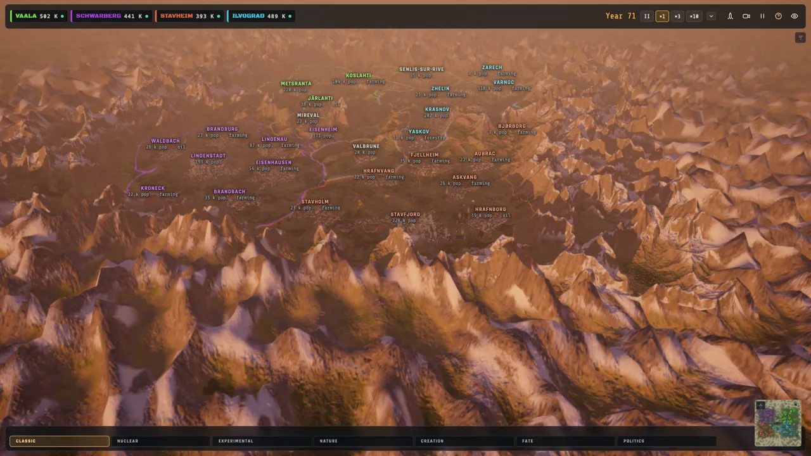
Task: Click the minimap thumbnail
Action: click(x=778, y=423)
